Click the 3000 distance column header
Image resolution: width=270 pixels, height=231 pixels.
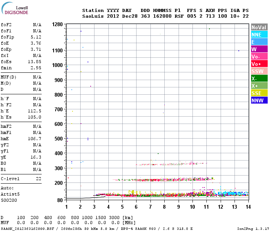[x=114, y=218]
